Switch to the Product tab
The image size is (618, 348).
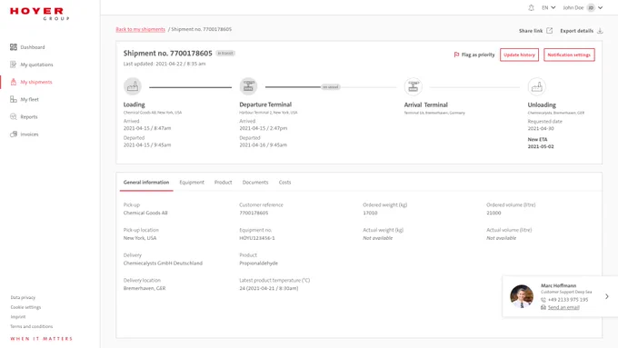point(223,182)
